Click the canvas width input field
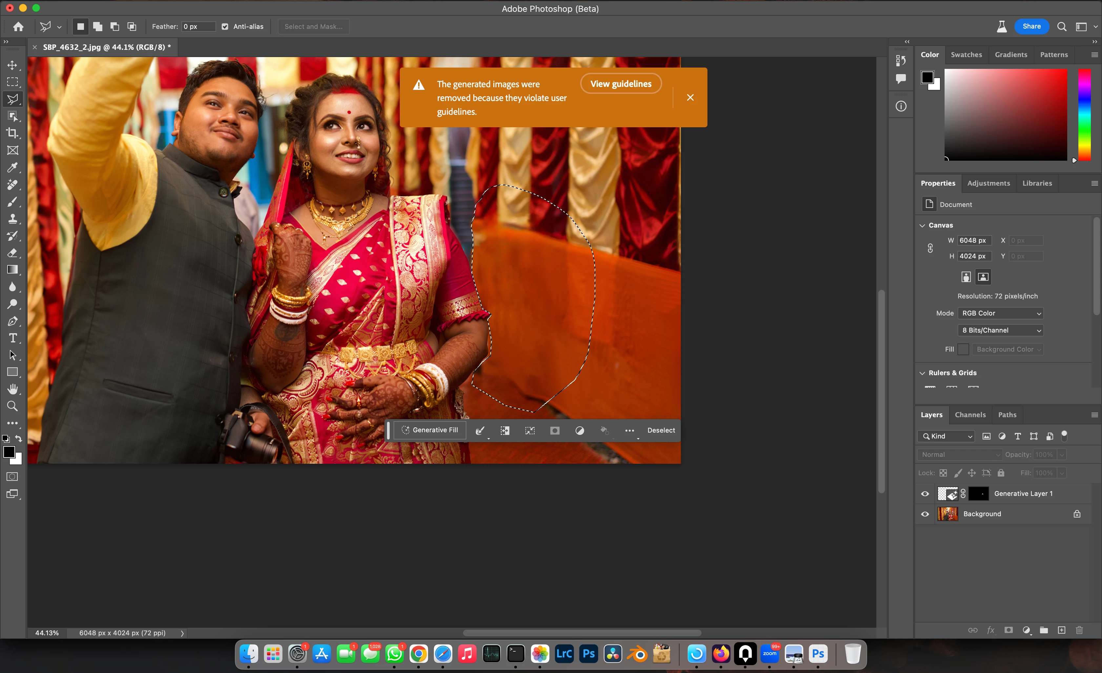Viewport: 1102px width, 673px height. (x=974, y=241)
